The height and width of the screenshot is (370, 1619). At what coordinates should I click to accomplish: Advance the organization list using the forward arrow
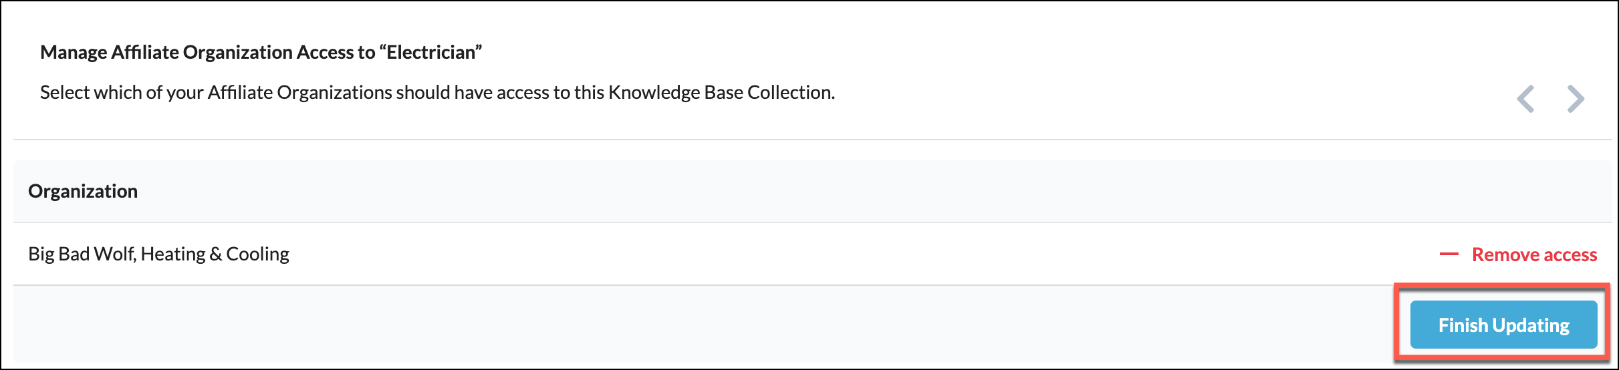1576,99
